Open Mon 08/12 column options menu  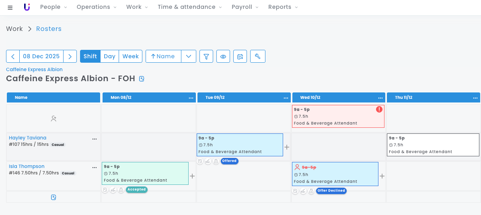pos(191,98)
